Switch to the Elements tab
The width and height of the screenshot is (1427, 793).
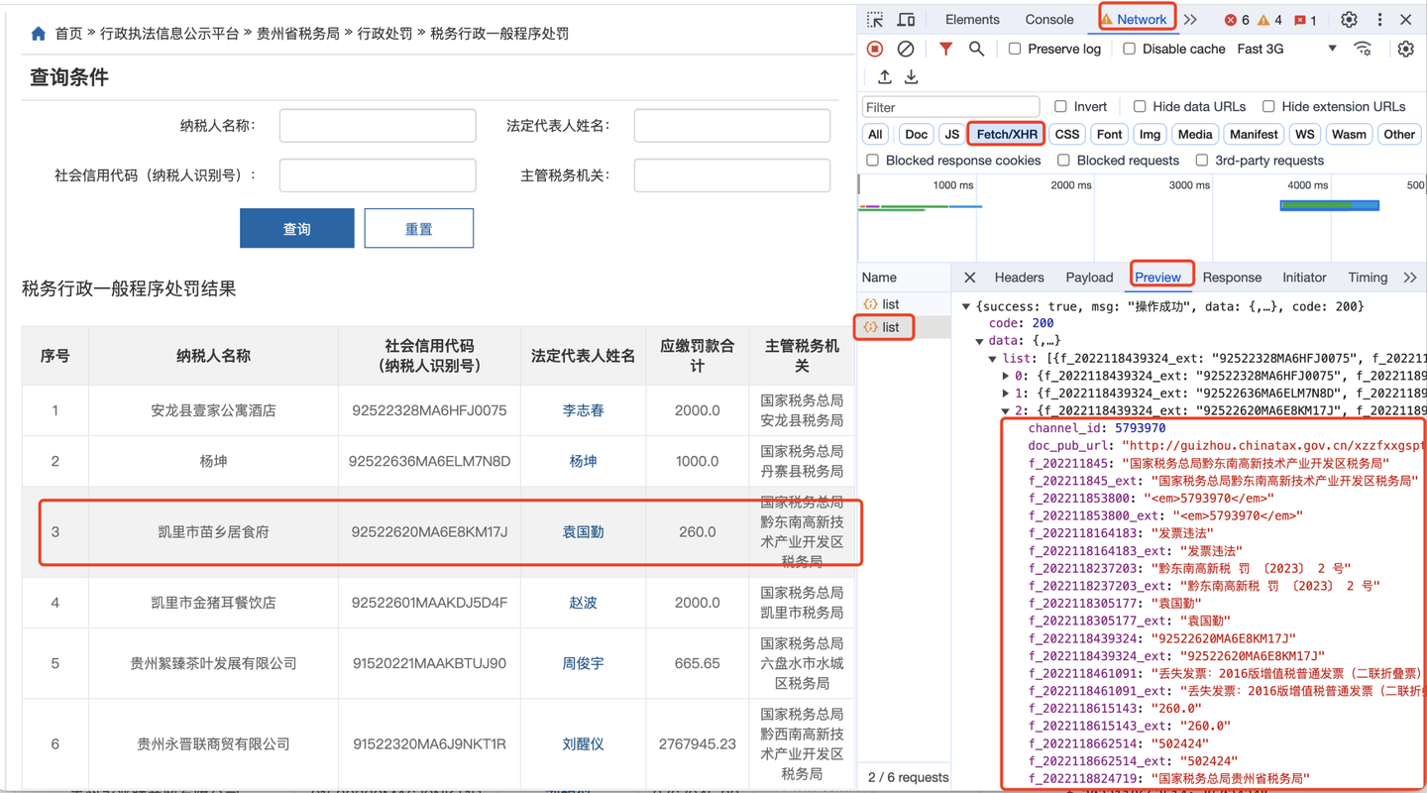(972, 20)
